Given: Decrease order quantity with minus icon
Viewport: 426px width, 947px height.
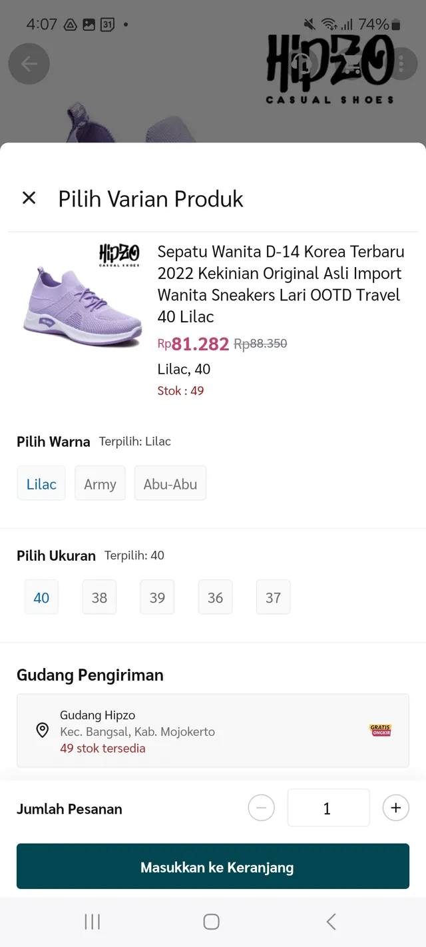Looking at the screenshot, I should click(x=261, y=808).
